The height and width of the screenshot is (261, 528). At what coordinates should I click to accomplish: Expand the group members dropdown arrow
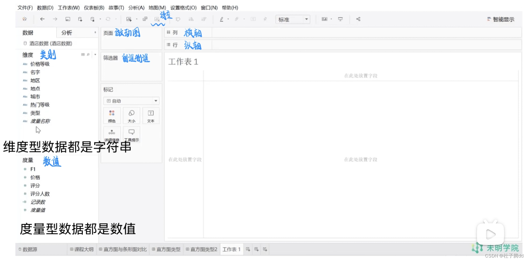click(x=244, y=19)
